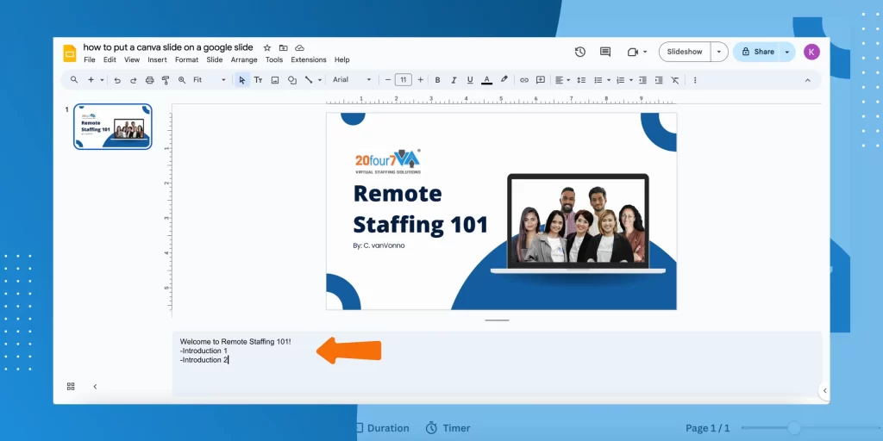The width and height of the screenshot is (883, 441).
Task: Open the Help menu
Action: point(341,59)
